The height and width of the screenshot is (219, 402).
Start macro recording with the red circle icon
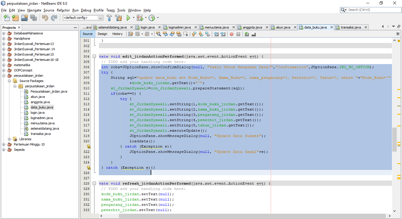point(231,34)
